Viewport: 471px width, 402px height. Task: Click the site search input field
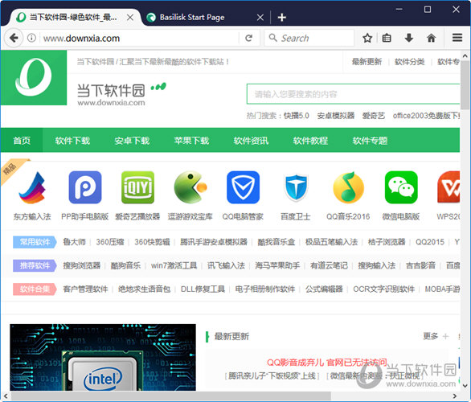tap(354, 94)
